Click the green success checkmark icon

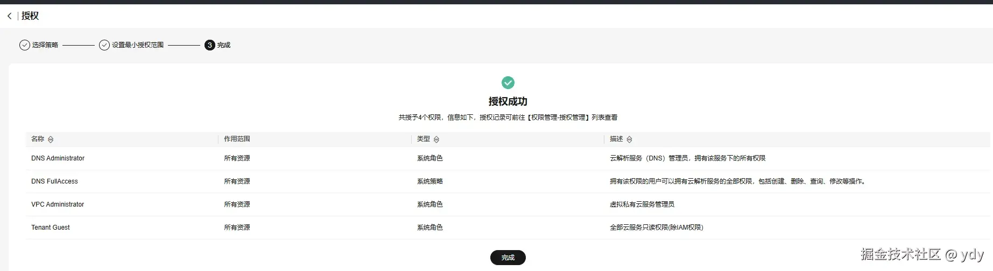click(508, 83)
